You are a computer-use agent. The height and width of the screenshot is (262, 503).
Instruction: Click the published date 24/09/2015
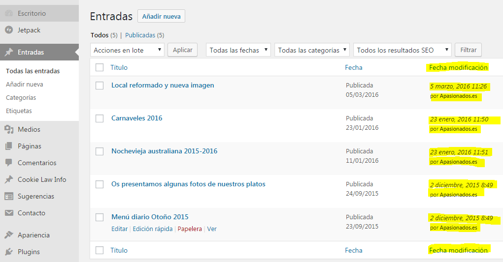(362, 194)
